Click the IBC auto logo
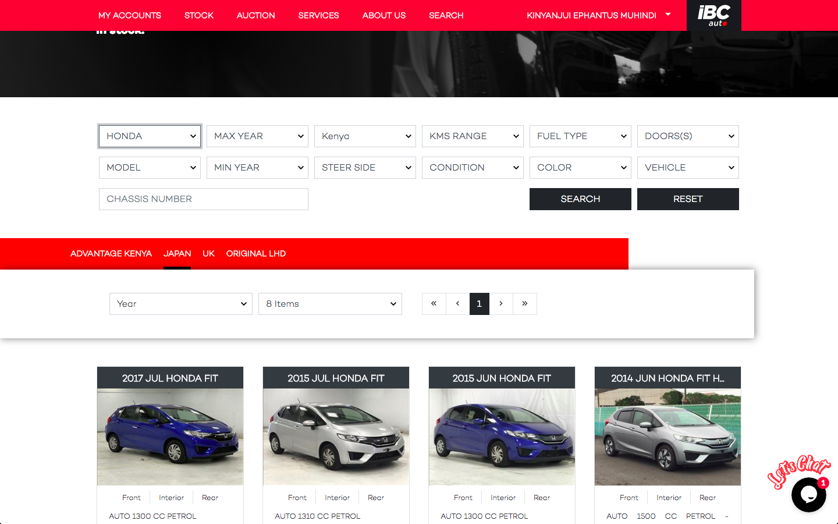Screen dimensions: 838x524 point(714,15)
